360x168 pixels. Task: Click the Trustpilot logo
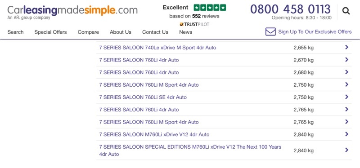(x=194, y=24)
